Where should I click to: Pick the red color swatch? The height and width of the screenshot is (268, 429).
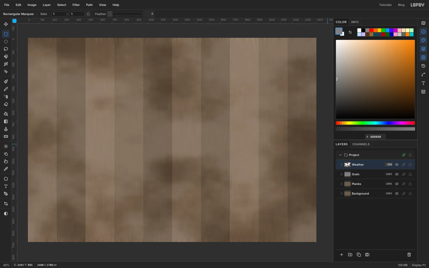pyautogui.click(x=371, y=30)
